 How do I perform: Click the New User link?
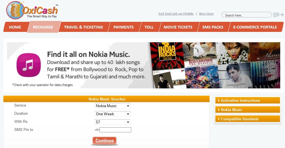point(206,14)
